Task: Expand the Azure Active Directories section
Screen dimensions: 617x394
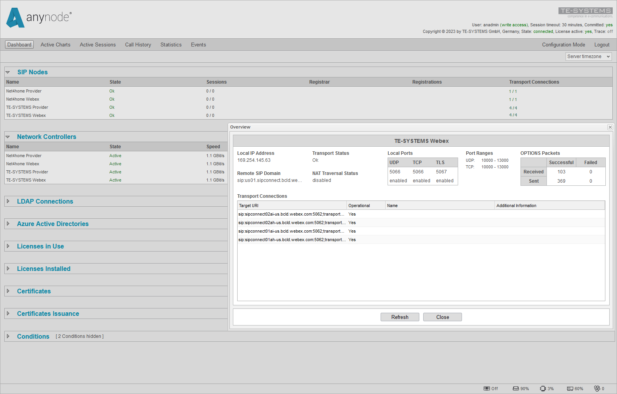Action: pyautogui.click(x=8, y=224)
